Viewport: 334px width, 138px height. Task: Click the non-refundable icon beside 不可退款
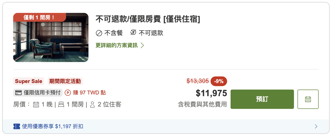pos(133,33)
